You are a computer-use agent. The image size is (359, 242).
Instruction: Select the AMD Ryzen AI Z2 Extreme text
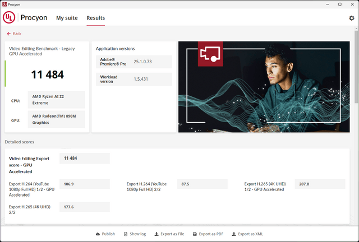[x=48, y=100]
